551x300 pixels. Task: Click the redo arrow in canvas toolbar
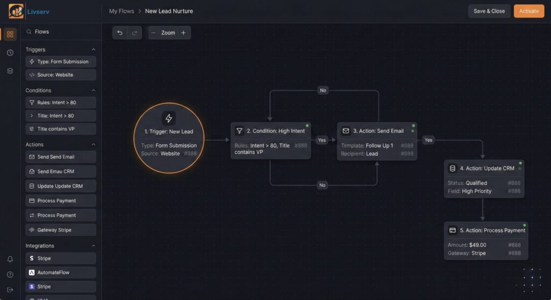(135, 33)
